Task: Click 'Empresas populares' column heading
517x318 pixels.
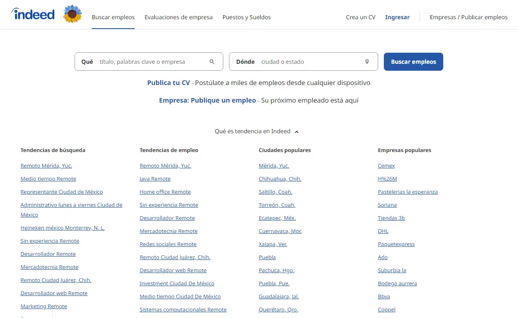Action: 404,150
